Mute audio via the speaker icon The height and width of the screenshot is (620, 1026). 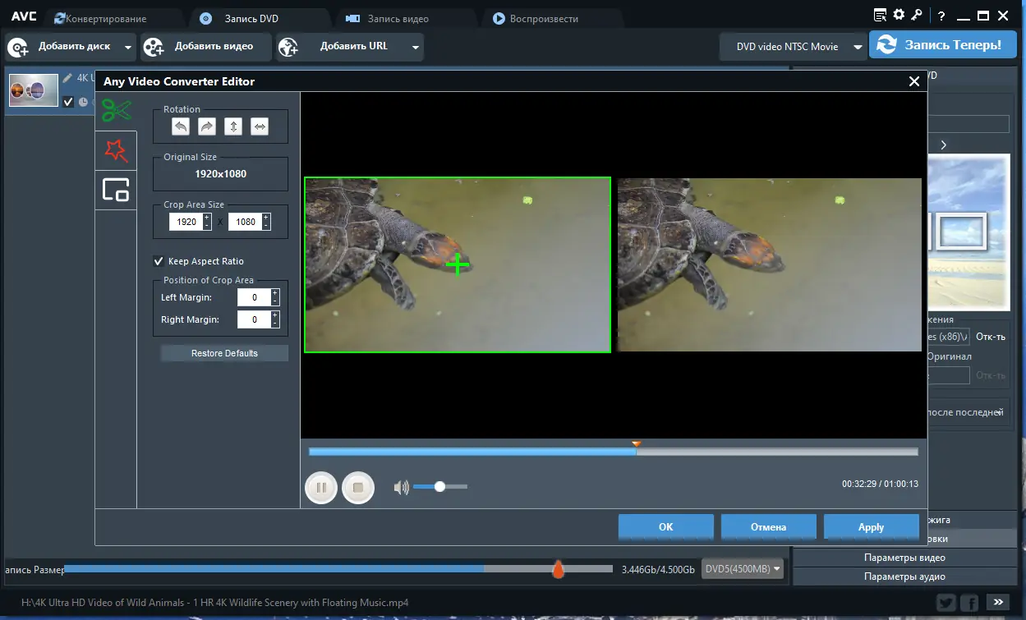(401, 488)
